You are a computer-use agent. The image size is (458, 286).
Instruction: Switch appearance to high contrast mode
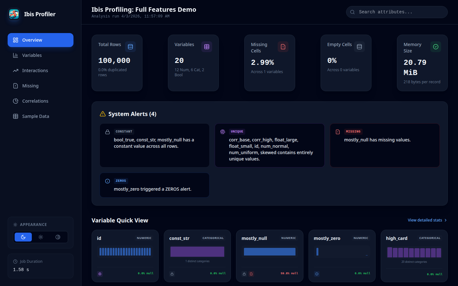coord(58,237)
